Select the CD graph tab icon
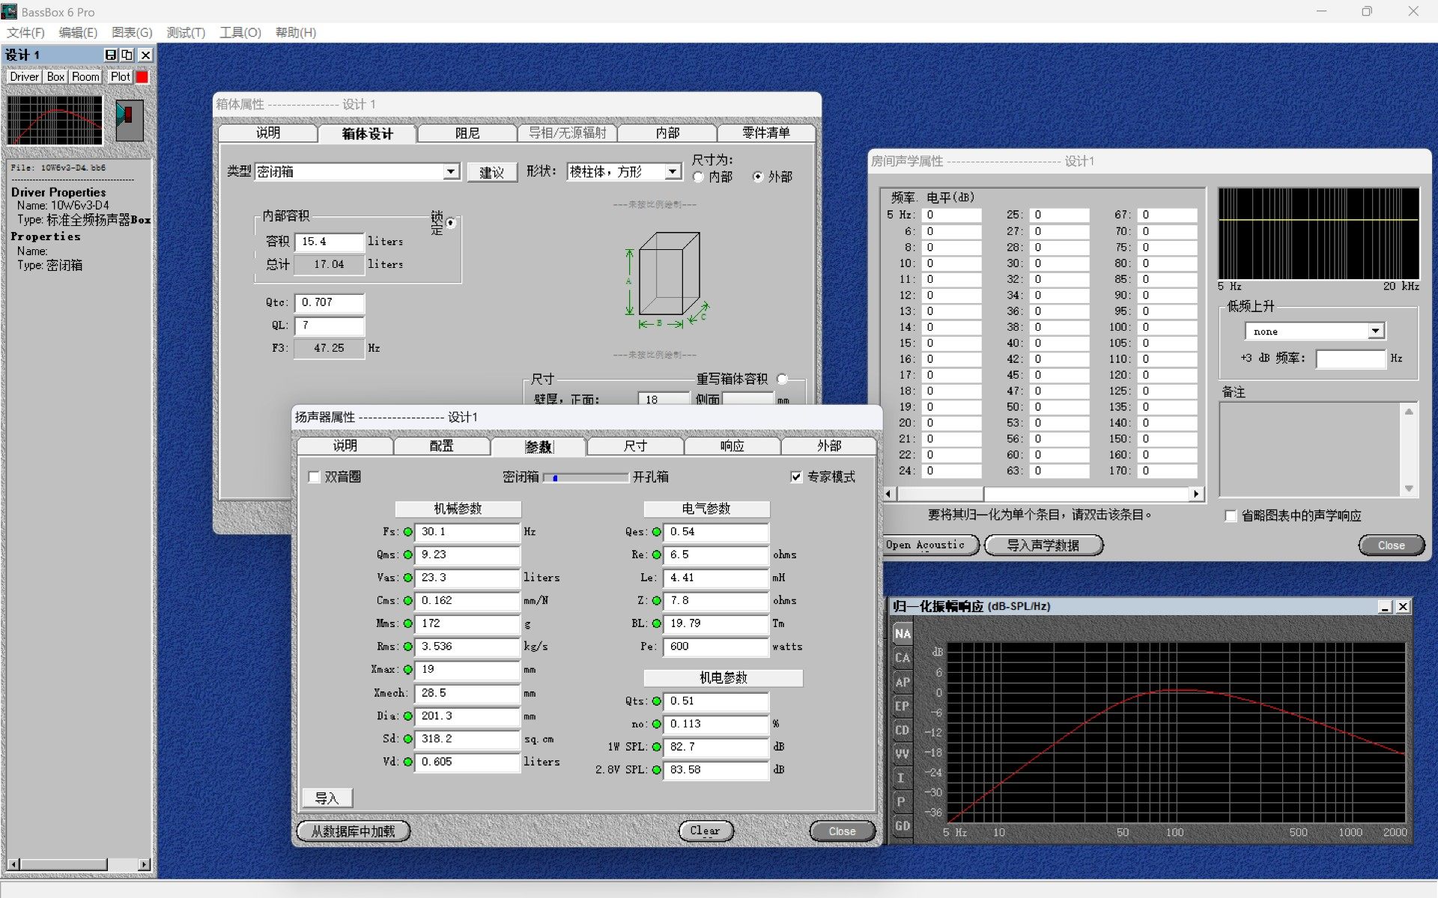 [x=902, y=730]
